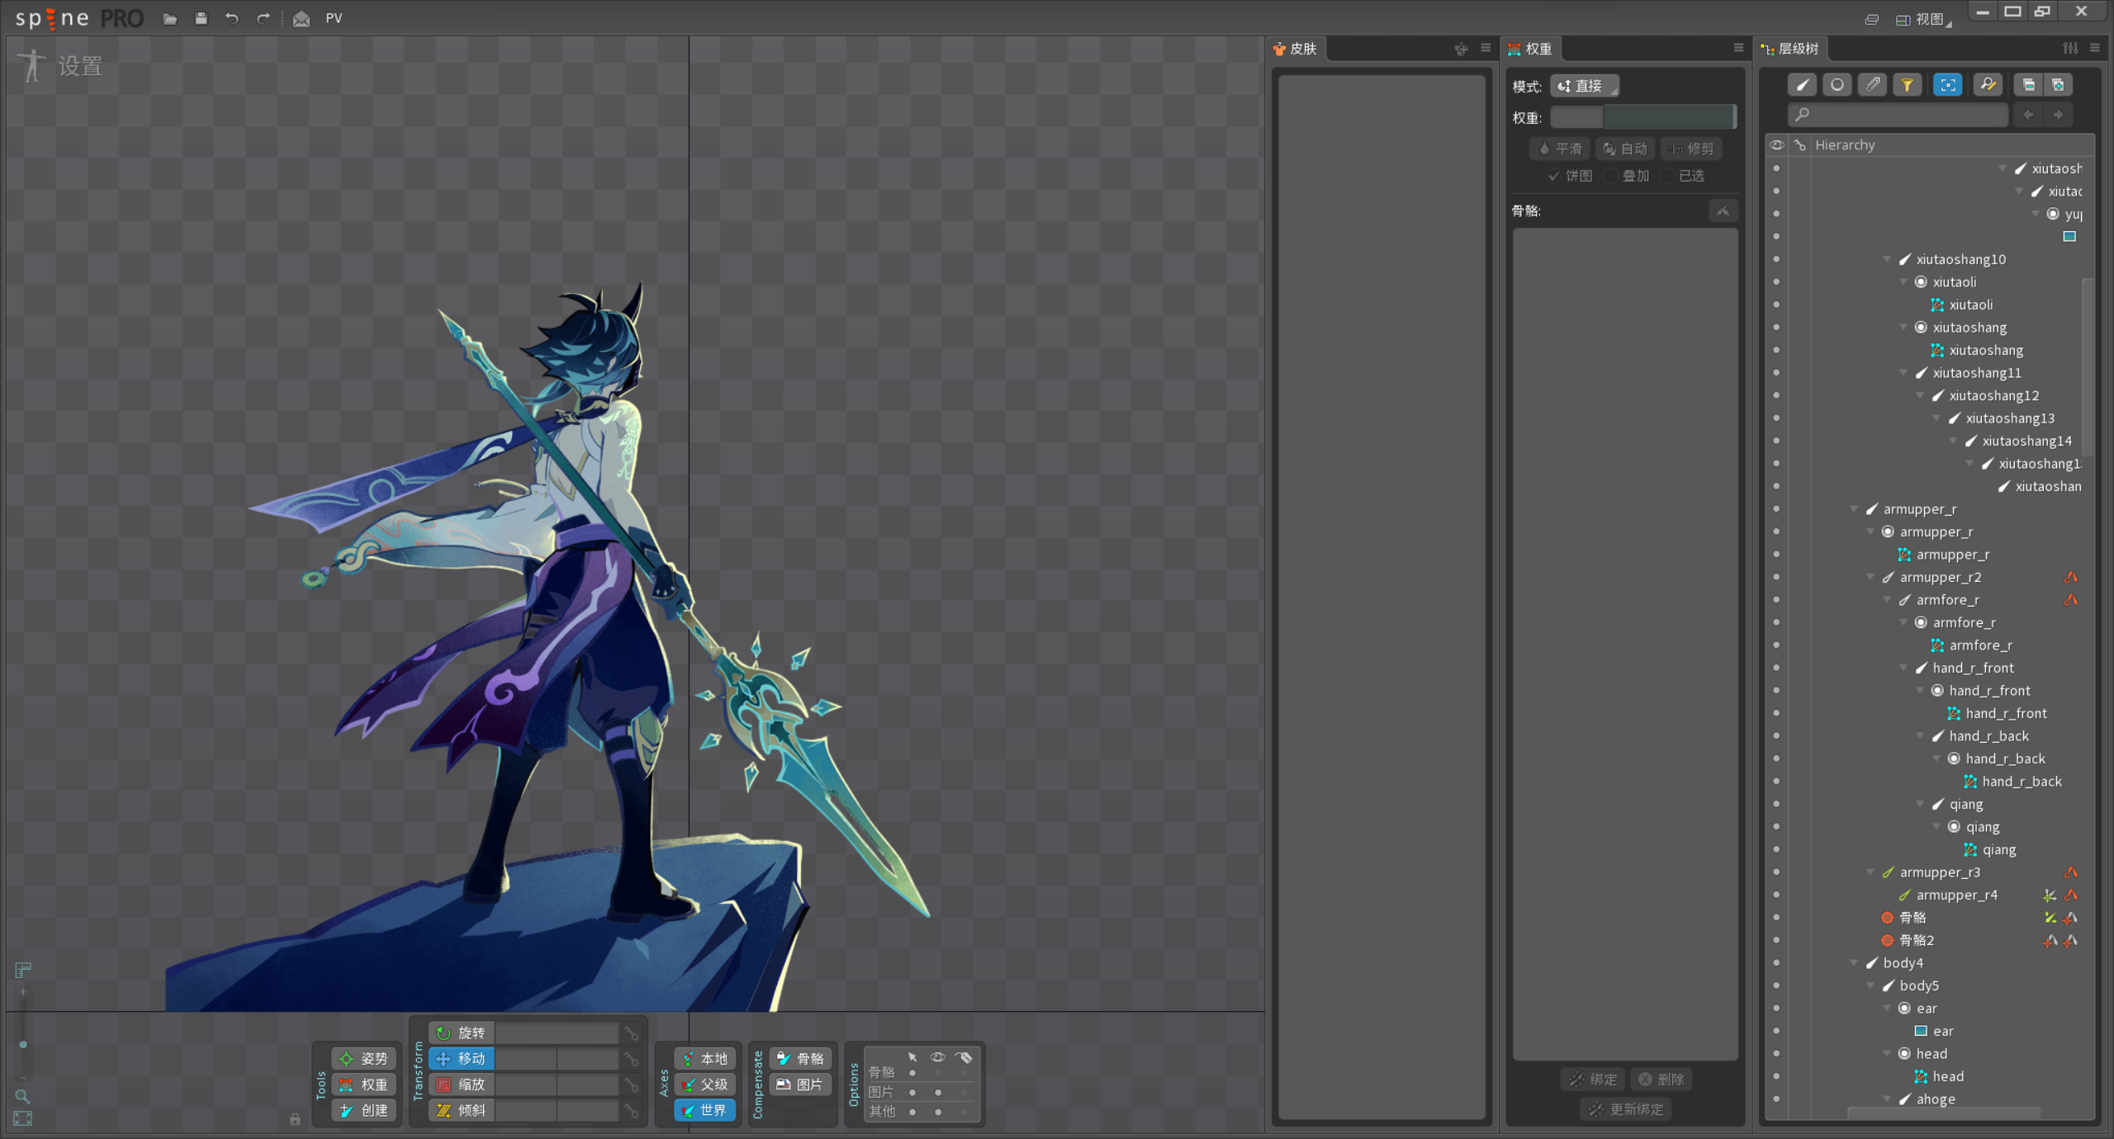Switch to 皮肤 skins tab
The width and height of the screenshot is (2114, 1139).
point(1296,49)
